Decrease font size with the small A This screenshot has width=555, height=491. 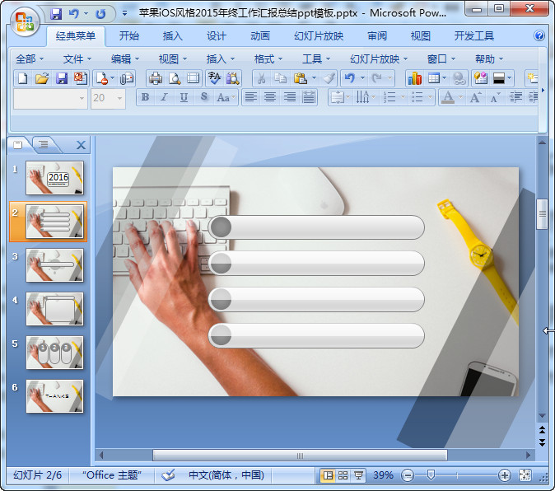click(495, 96)
